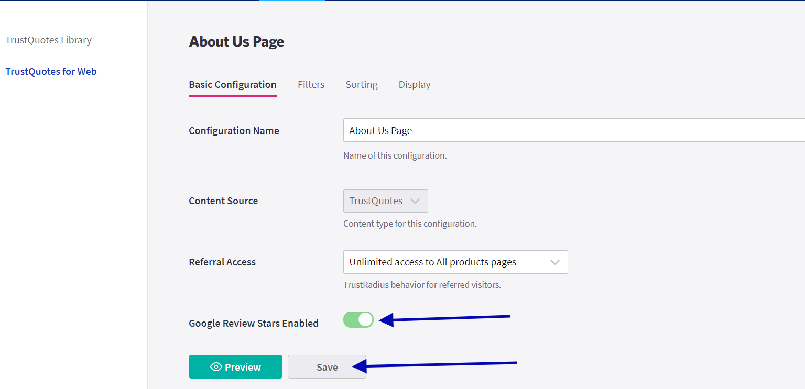Click the 'Name of this configuration.' helper text
Image resolution: width=805 pixels, height=389 pixels.
click(395, 156)
